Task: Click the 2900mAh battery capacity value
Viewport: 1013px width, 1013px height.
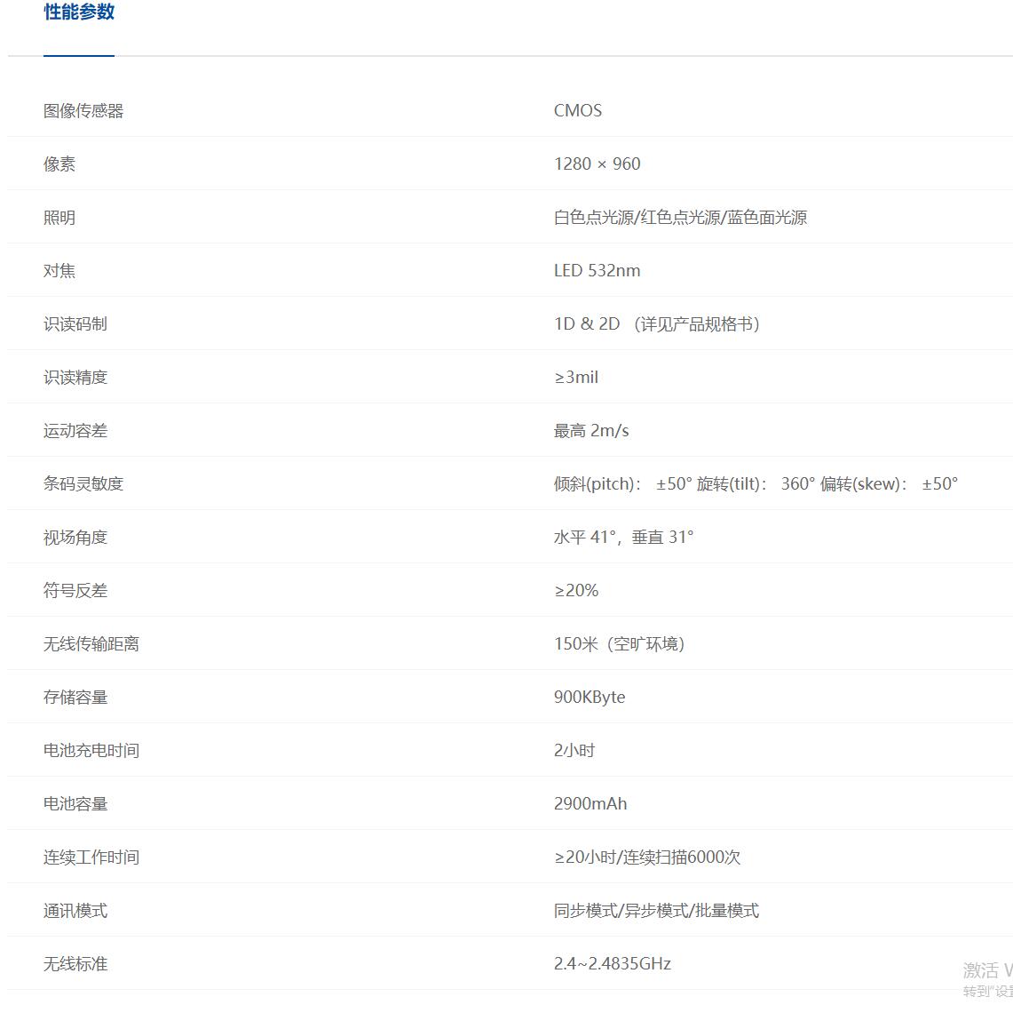Action: (590, 803)
